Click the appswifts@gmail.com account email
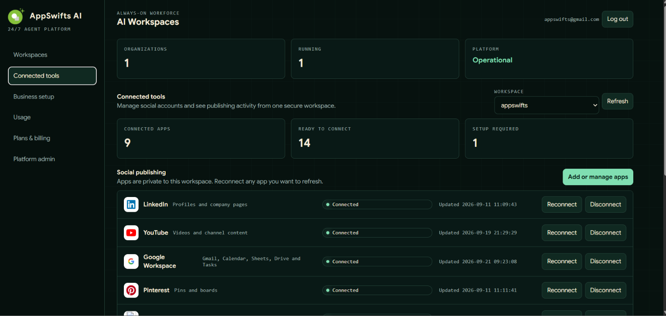The image size is (666, 316). [x=572, y=20]
